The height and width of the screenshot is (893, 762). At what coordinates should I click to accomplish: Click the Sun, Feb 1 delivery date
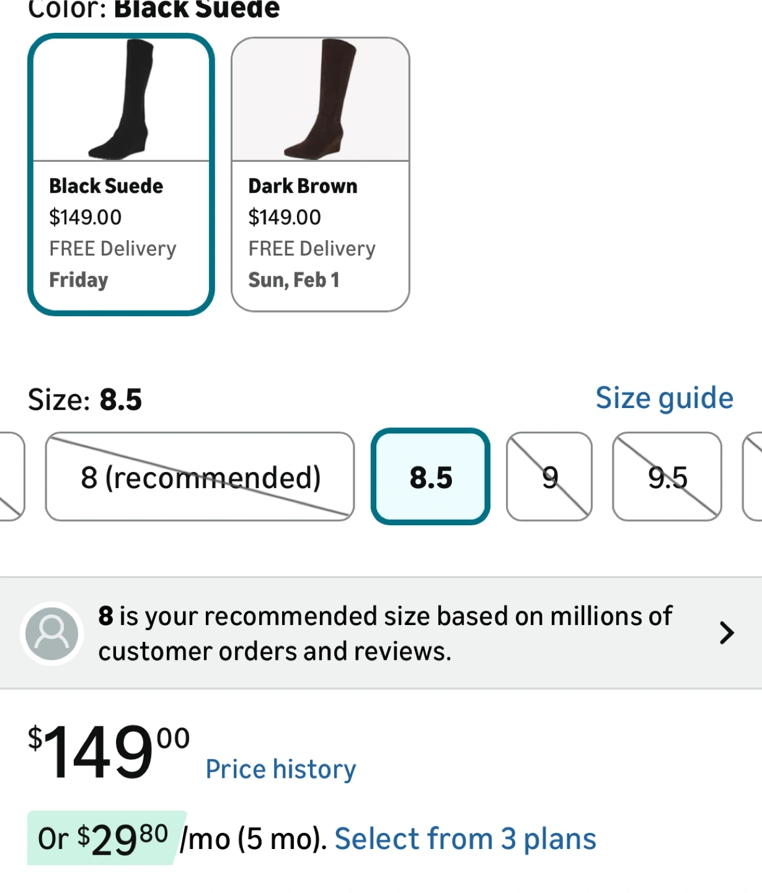coord(294,280)
